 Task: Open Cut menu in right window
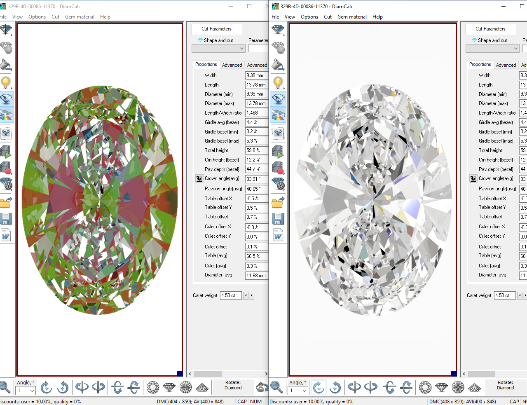coord(328,17)
